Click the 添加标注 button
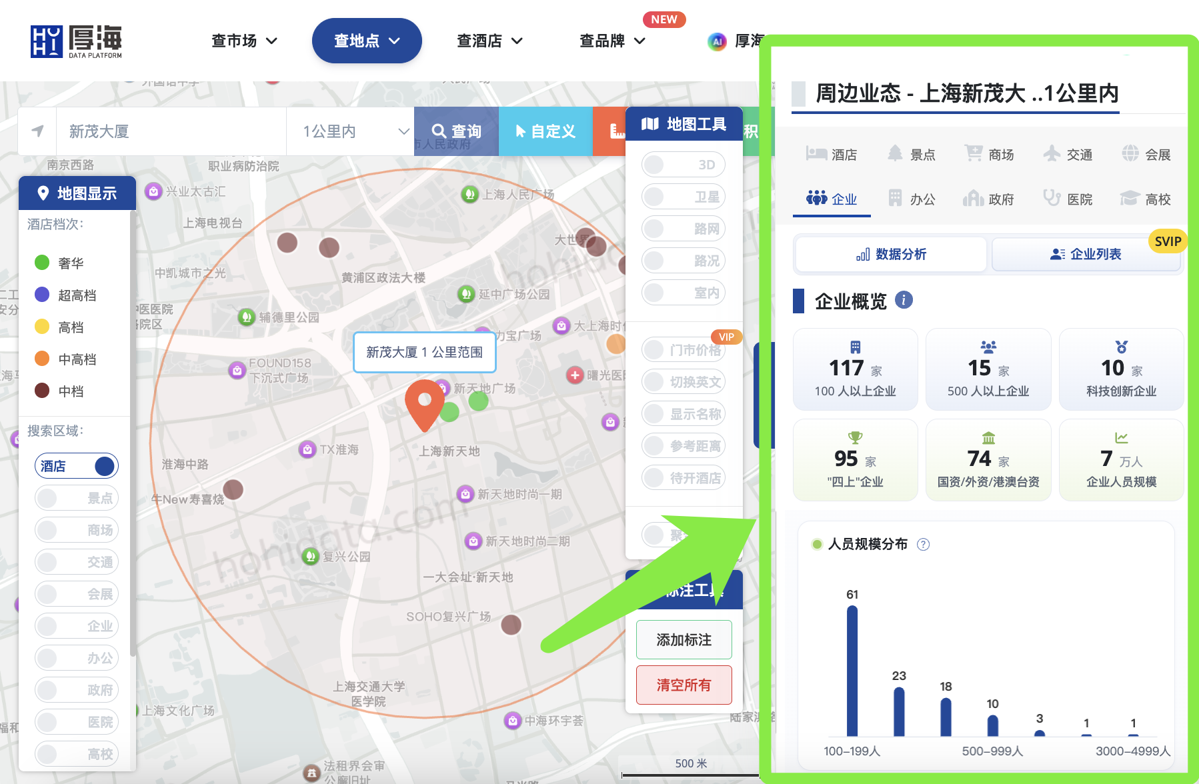 click(684, 640)
